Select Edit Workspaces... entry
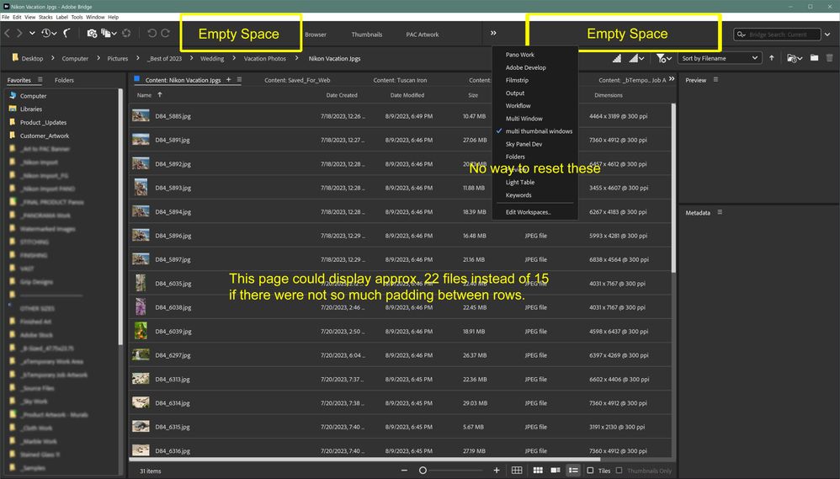Screen dimensions: 840x479 [x=529, y=212]
